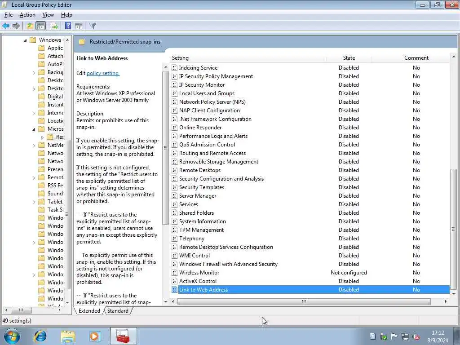Open Windows Explorer from taskbar

pyautogui.click(x=68, y=336)
